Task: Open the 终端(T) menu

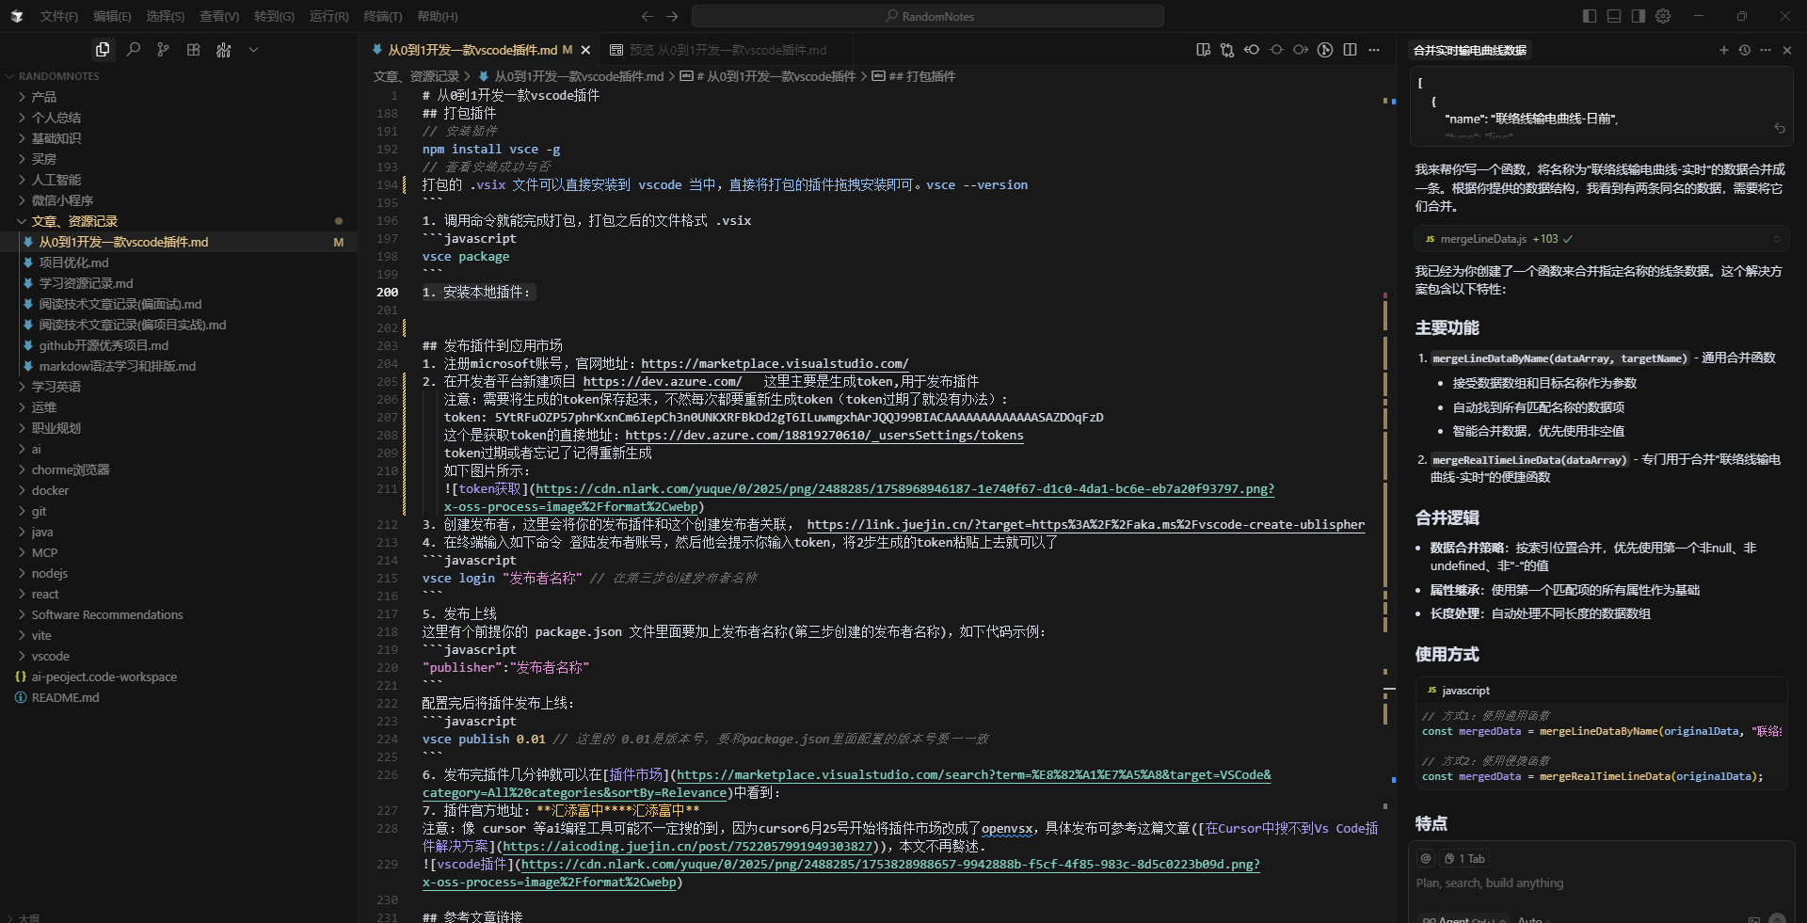Action: click(381, 16)
